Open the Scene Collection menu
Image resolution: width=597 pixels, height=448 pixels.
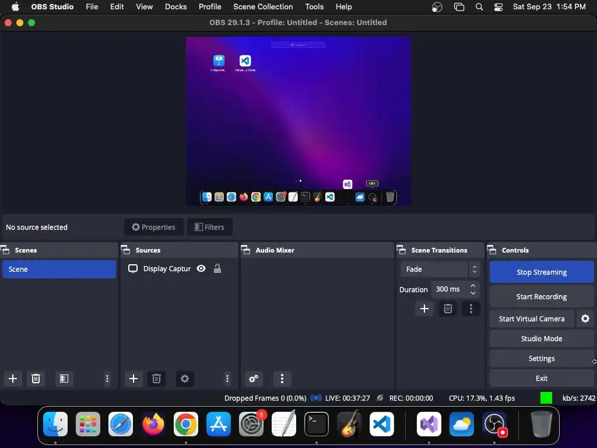[263, 7]
